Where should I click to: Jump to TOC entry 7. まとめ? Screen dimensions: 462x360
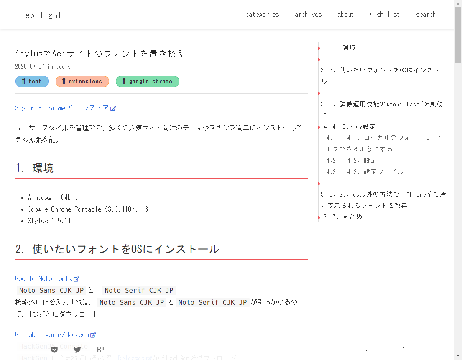click(x=343, y=217)
